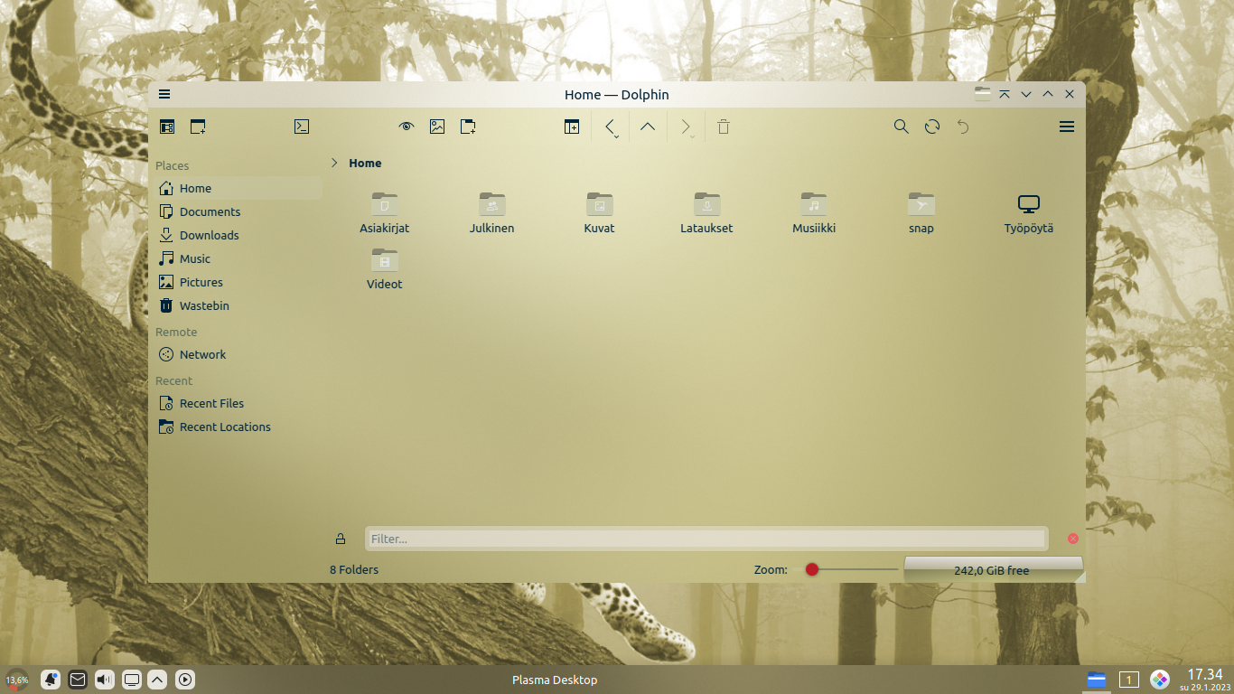The image size is (1234, 694).
Task: Select the Julkinen folder
Action: pos(492,212)
